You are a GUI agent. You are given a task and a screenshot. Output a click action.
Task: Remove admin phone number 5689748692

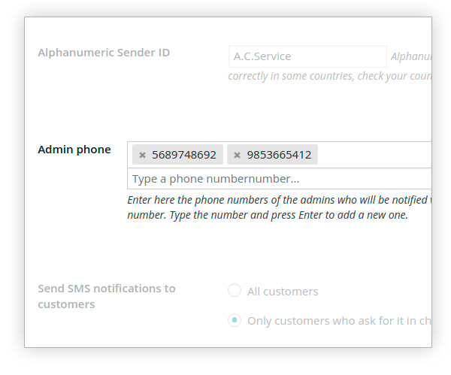pyautogui.click(x=142, y=156)
